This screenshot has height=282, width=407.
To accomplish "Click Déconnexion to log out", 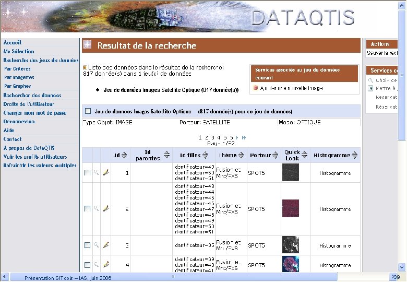I will [x=19, y=122].
